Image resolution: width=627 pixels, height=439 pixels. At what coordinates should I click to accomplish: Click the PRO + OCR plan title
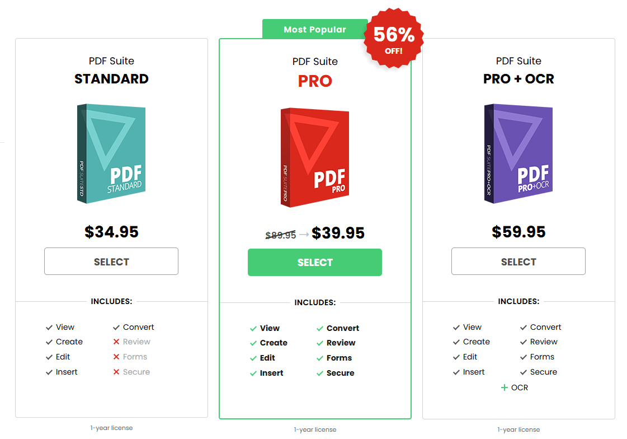pyautogui.click(x=518, y=79)
